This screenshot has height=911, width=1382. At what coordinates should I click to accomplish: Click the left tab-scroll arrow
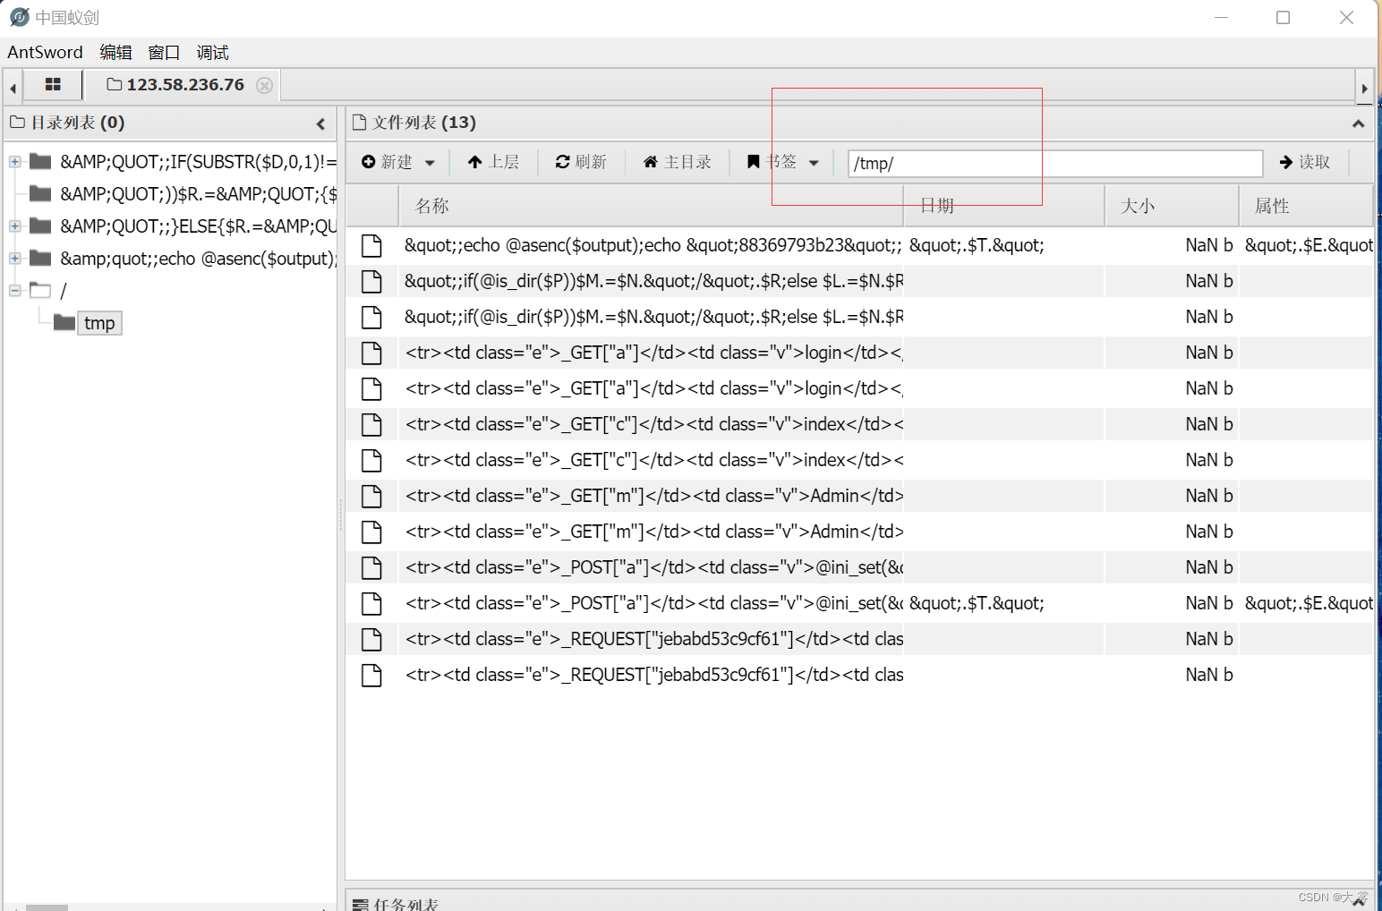[x=12, y=85]
